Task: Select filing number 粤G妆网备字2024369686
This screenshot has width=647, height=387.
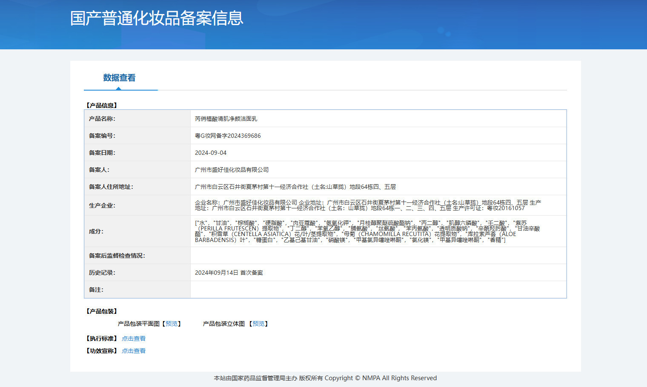Action: (x=228, y=136)
